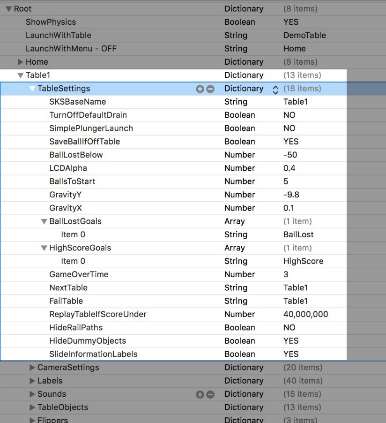Collapse the HighScoreGoals array
Image resolution: width=386 pixels, height=423 pixels.
coord(45,248)
